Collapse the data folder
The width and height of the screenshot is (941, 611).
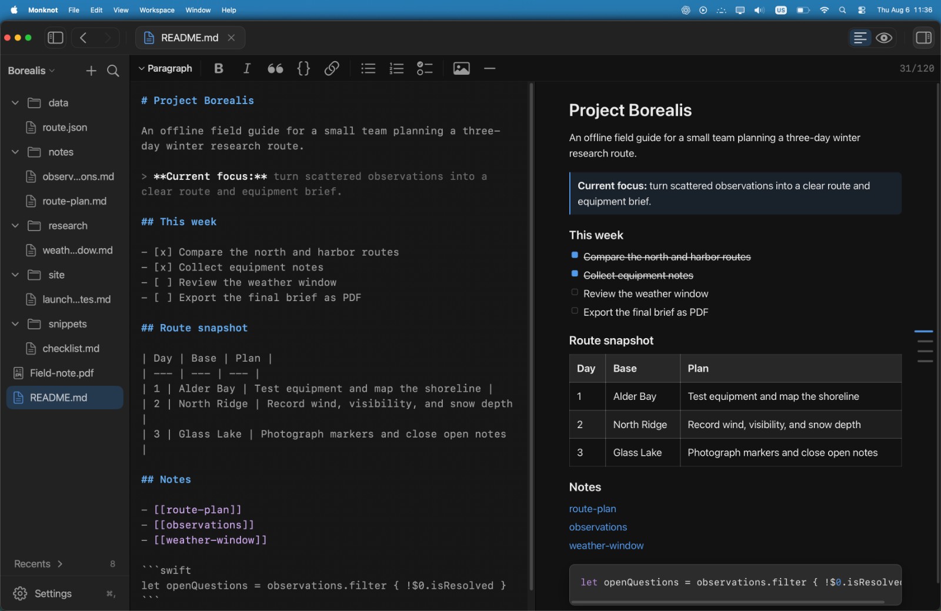coord(15,103)
